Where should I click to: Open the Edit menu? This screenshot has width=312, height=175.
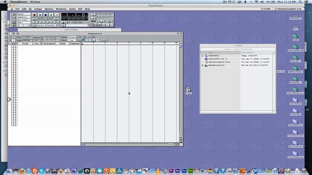[24, 9]
